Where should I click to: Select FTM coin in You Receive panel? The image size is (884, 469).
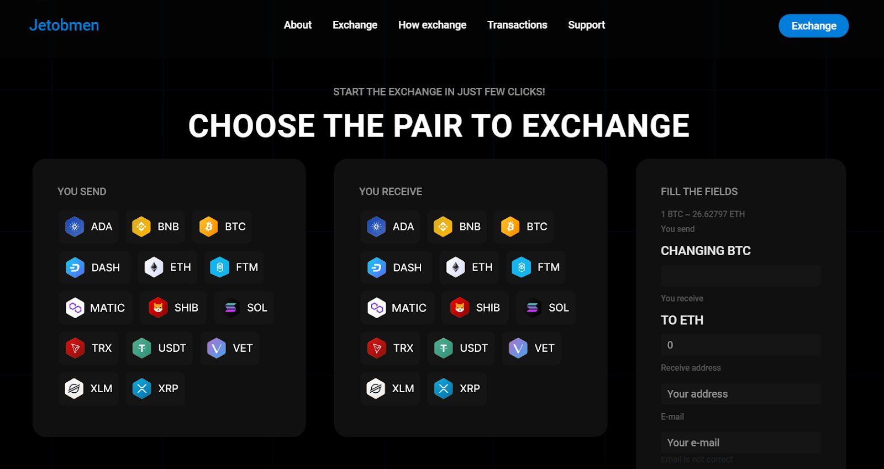tap(535, 267)
